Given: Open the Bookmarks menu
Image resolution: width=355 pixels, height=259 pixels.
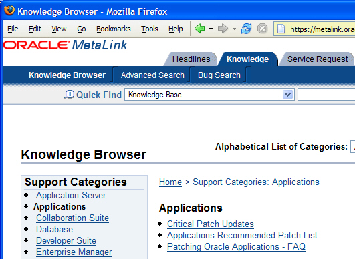Looking at the screenshot, I should tap(114, 29).
